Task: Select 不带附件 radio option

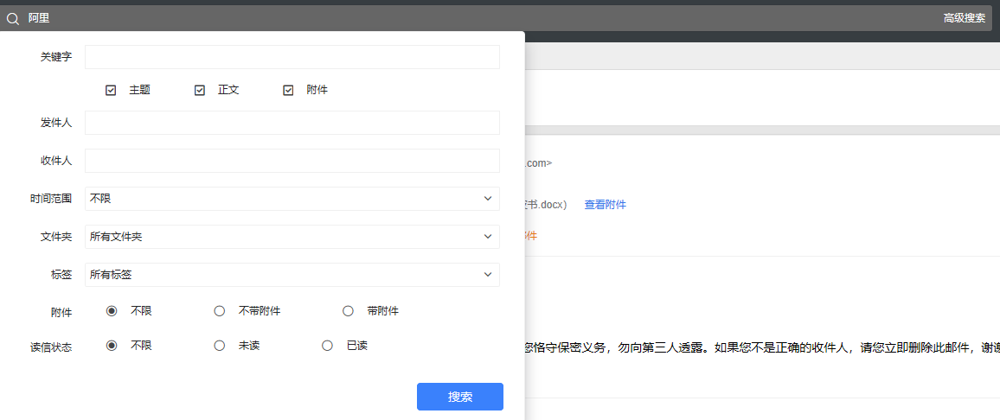Action: click(220, 311)
